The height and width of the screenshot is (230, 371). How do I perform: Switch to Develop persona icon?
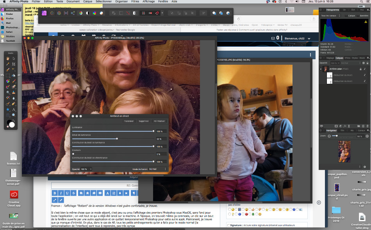coord(59,13)
